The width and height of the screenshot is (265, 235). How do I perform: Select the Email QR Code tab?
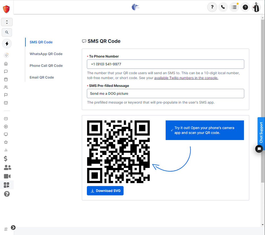pos(42,77)
